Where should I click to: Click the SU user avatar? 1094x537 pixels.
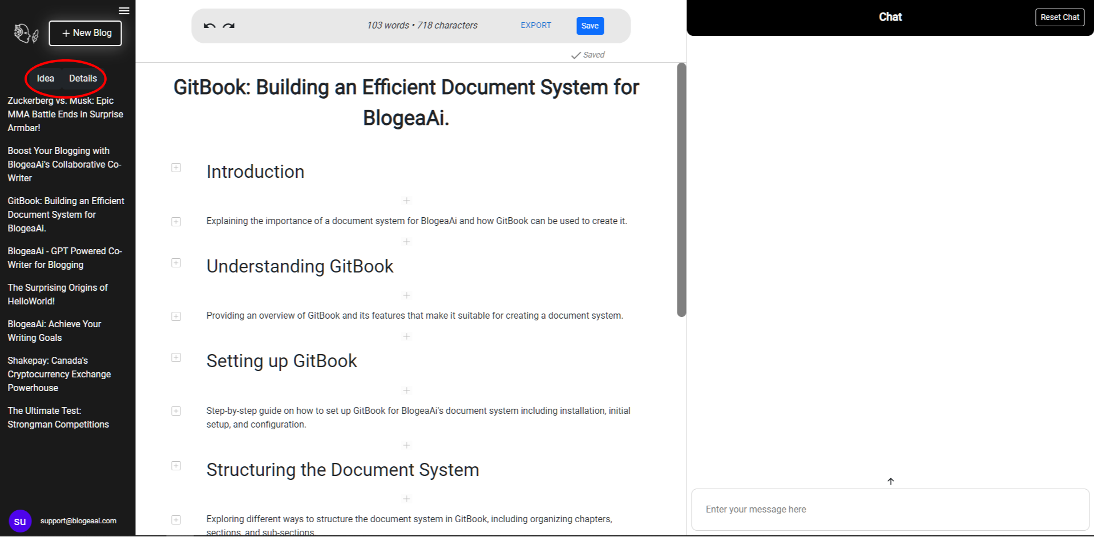point(20,521)
